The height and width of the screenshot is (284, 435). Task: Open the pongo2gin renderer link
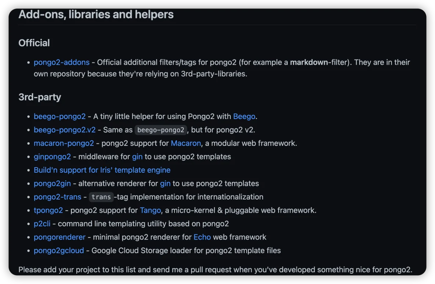click(52, 183)
